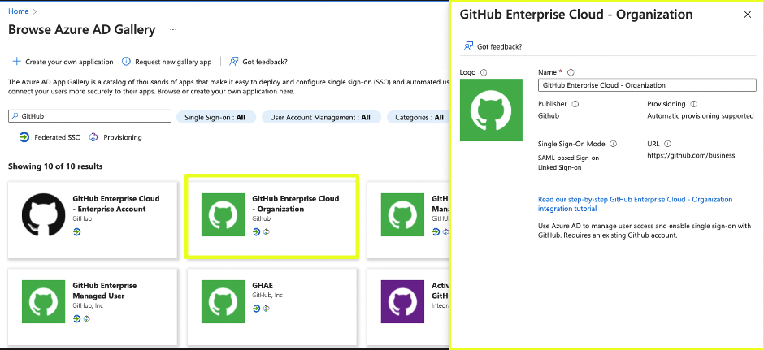The height and width of the screenshot is (350, 764).
Task: Click the purple GitHub logo card thumbnail
Action: tap(402, 302)
